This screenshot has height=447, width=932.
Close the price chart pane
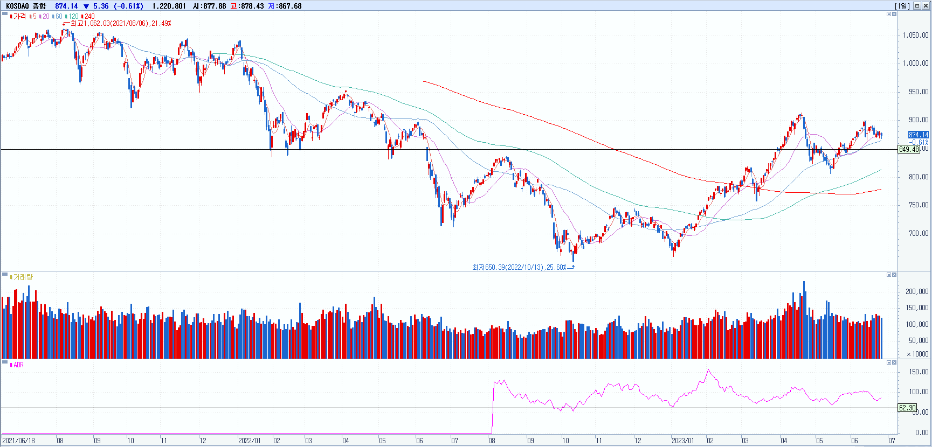point(894,14)
